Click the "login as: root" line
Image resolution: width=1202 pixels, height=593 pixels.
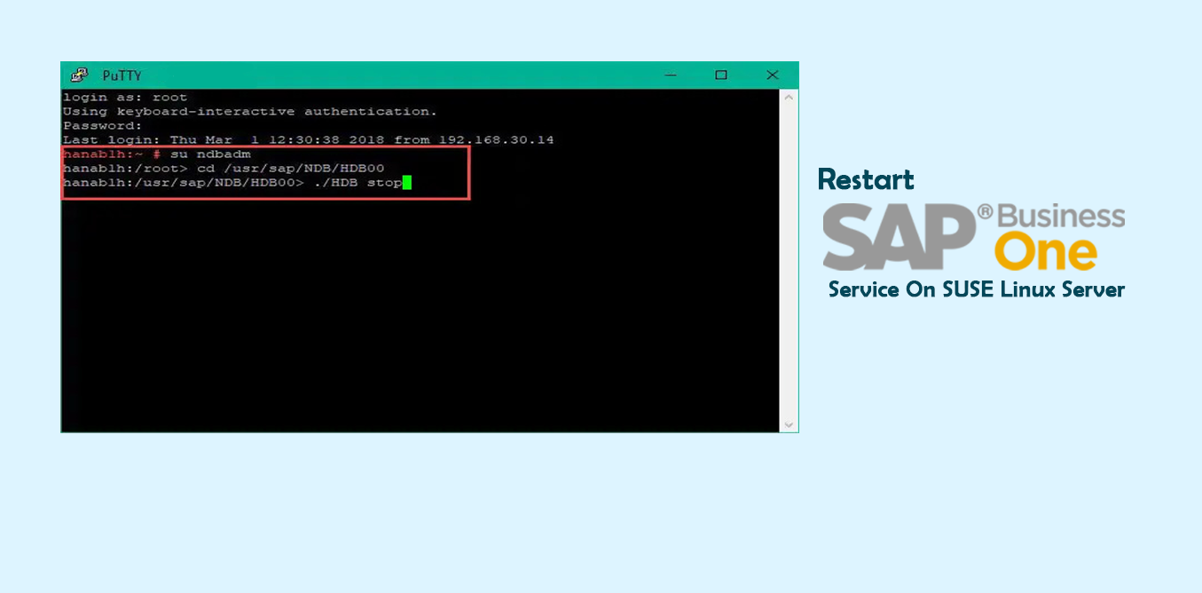pos(125,98)
